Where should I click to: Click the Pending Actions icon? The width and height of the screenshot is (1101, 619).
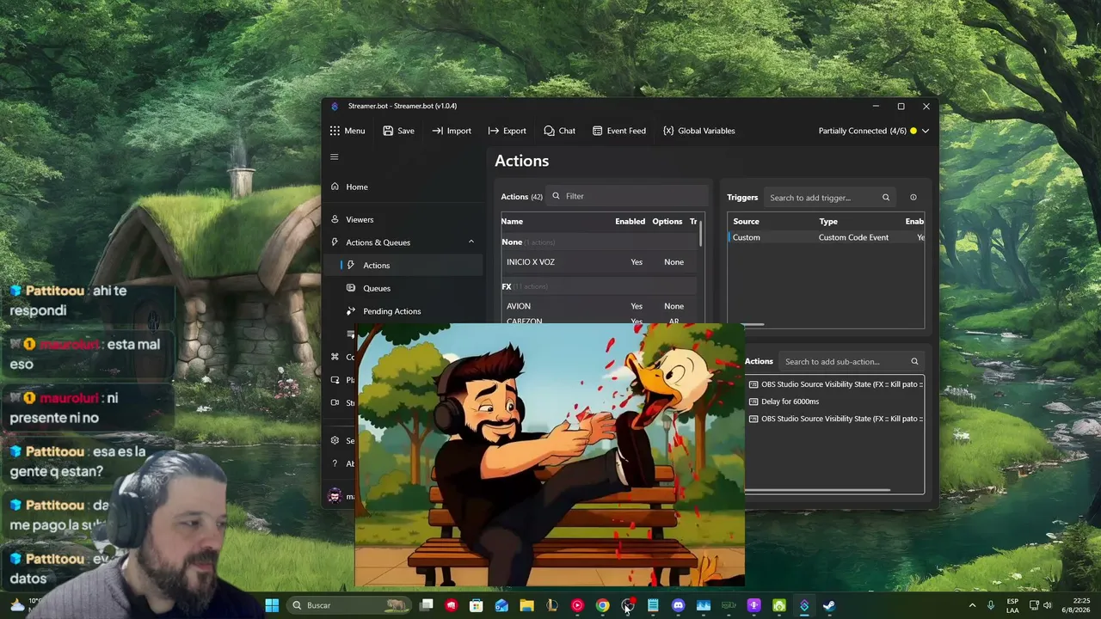351,311
